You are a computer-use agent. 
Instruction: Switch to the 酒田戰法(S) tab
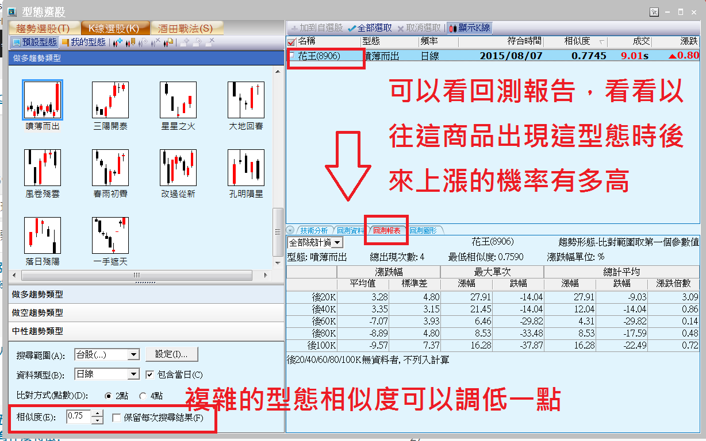pyautogui.click(x=185, y=28)
